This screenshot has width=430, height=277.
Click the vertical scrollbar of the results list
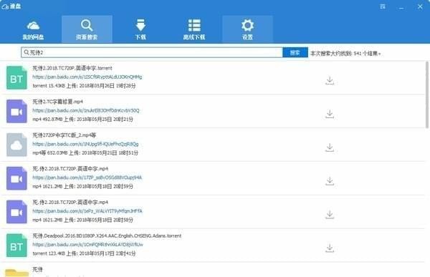click(427, 94)
